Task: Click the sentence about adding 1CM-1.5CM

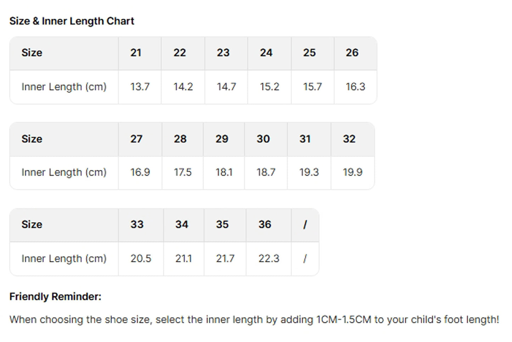Action: (254, 320)
